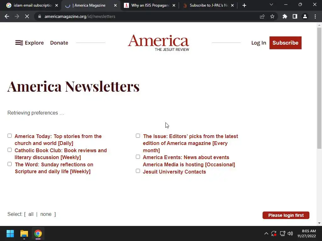Check Jesuit University Contacts box
This screenshot has width=322, height=241.
(x=138, y=171)
